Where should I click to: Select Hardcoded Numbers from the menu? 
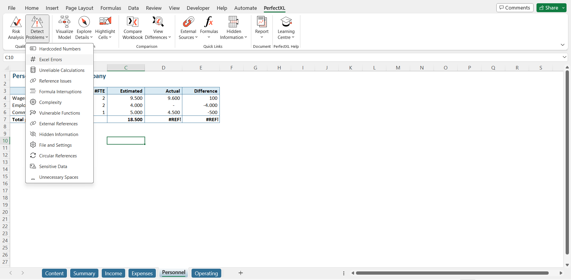[59, 49]
